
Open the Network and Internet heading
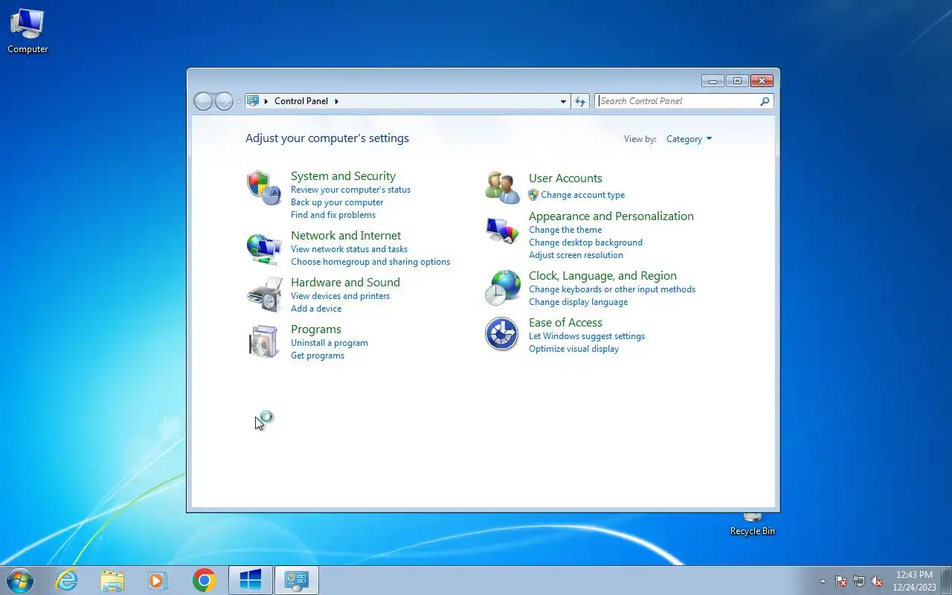coord(346,236)
